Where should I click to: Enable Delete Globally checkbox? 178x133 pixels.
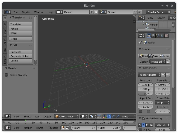pos(6,75)
